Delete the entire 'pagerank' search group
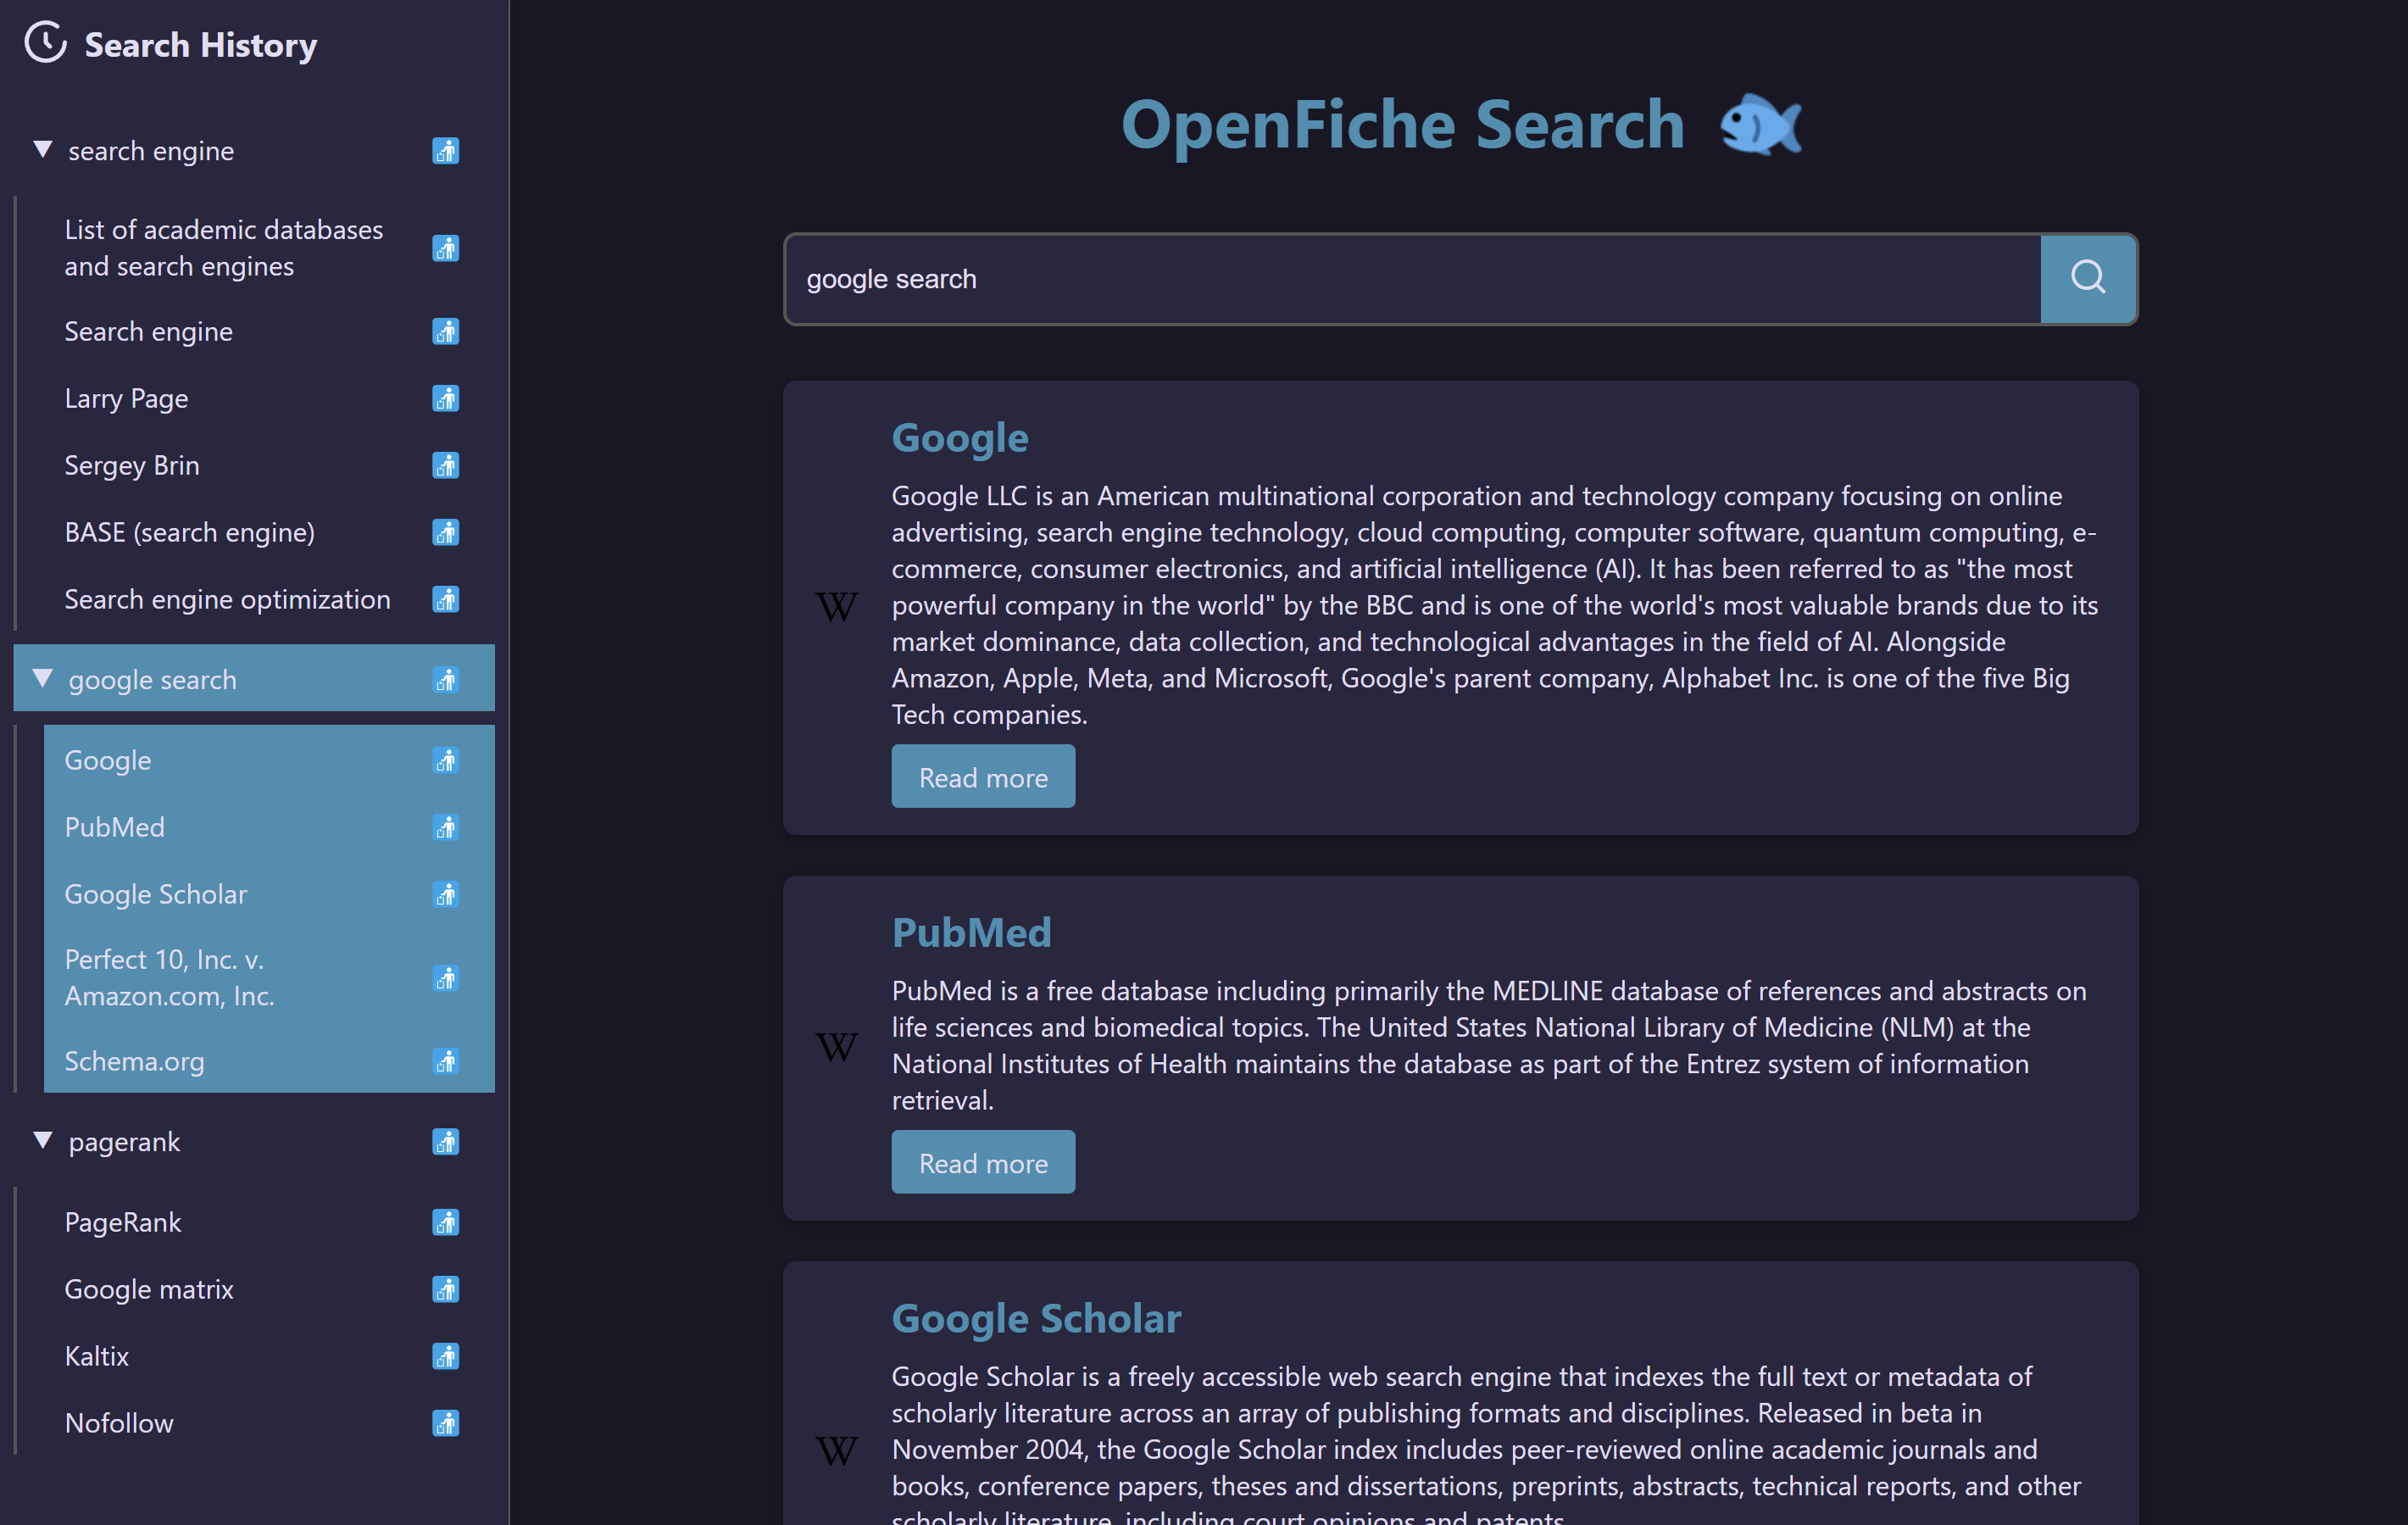 [445, 1141]
